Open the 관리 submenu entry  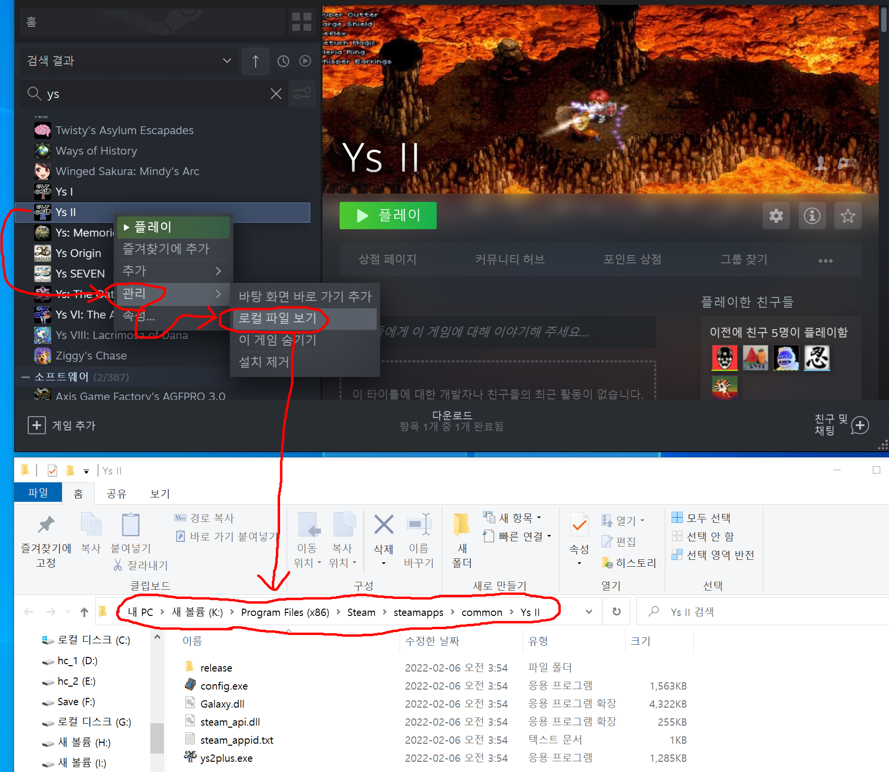point(173,294)
